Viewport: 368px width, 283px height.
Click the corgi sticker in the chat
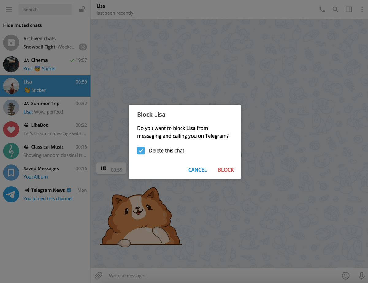[x=141, y=217]
